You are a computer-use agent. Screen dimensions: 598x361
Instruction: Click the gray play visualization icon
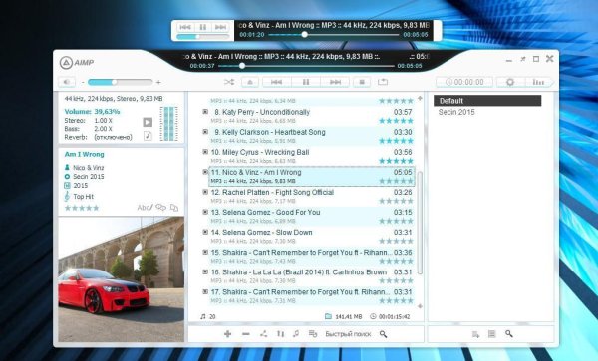click(x=148, y=122)
